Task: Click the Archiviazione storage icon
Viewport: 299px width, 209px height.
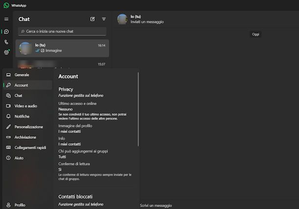Action: (x=8, y=137)
